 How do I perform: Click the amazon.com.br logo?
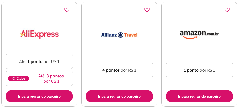pyautogui.click(x=199, y=35)
